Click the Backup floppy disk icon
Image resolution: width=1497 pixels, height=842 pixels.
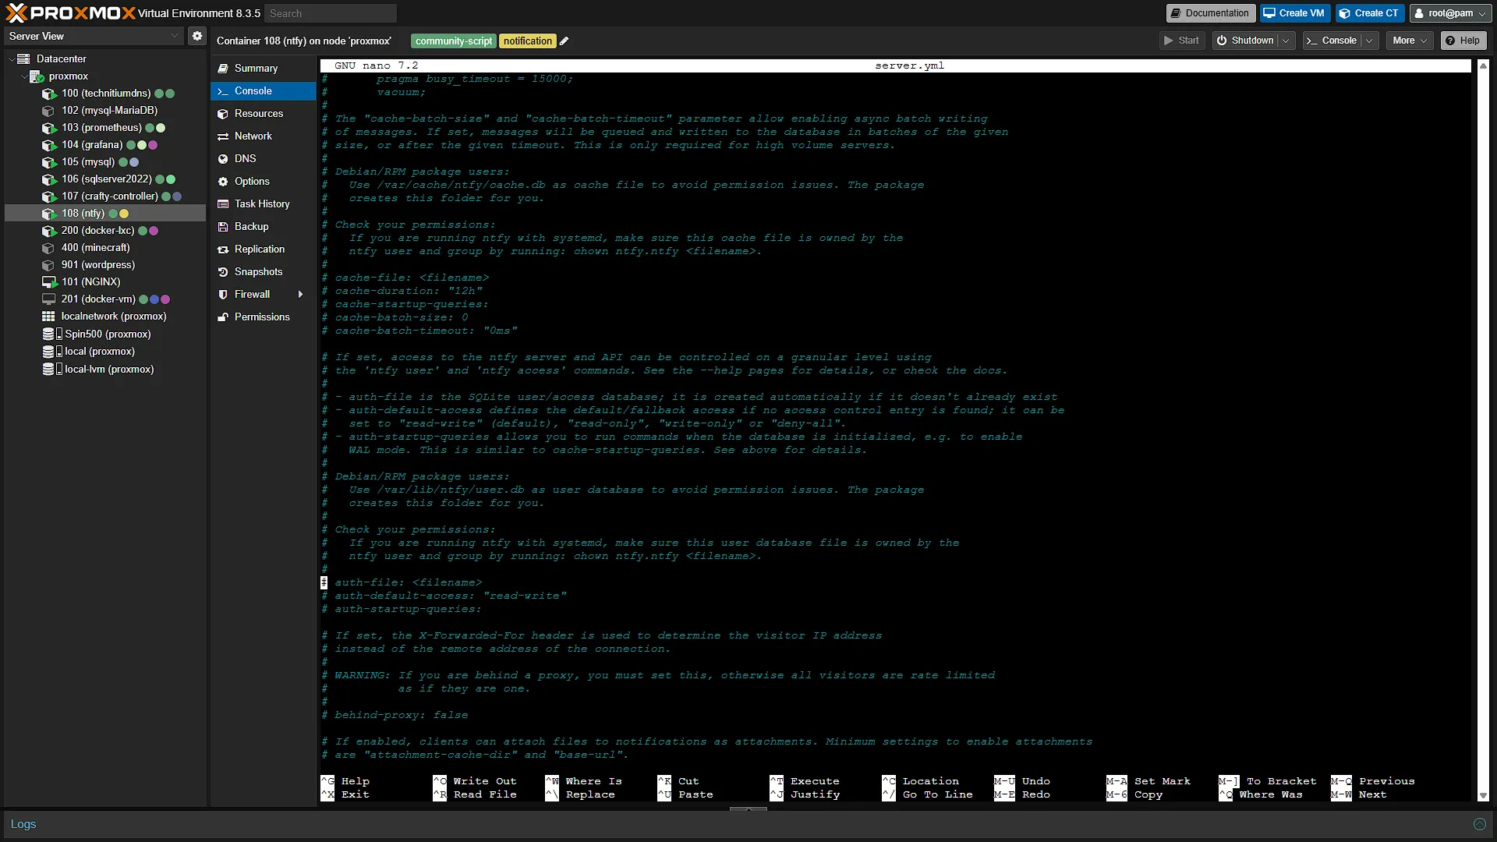pos(223,227)
